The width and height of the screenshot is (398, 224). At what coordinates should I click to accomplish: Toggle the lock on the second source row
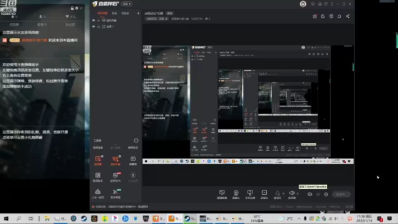coord(99,26)
